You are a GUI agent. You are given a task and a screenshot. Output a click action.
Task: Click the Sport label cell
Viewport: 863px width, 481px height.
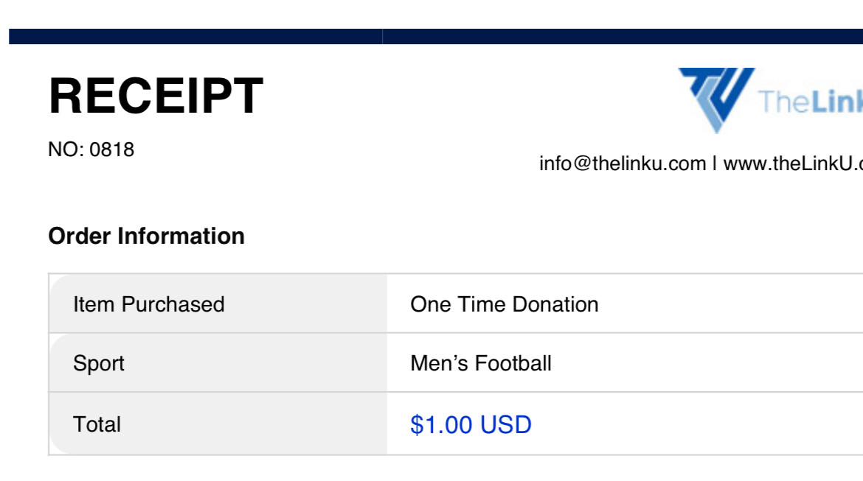[x=218, y=363]
